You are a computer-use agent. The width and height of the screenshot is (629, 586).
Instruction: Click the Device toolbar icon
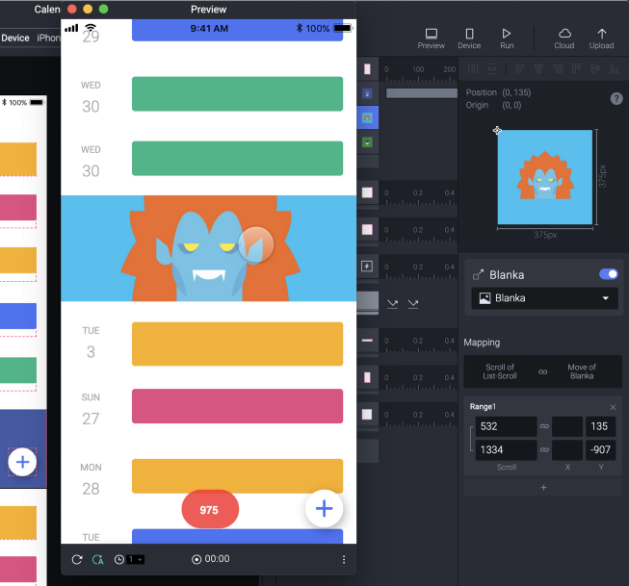click(x=469, y=38)
